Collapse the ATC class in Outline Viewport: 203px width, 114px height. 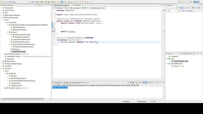click(167, 59)
